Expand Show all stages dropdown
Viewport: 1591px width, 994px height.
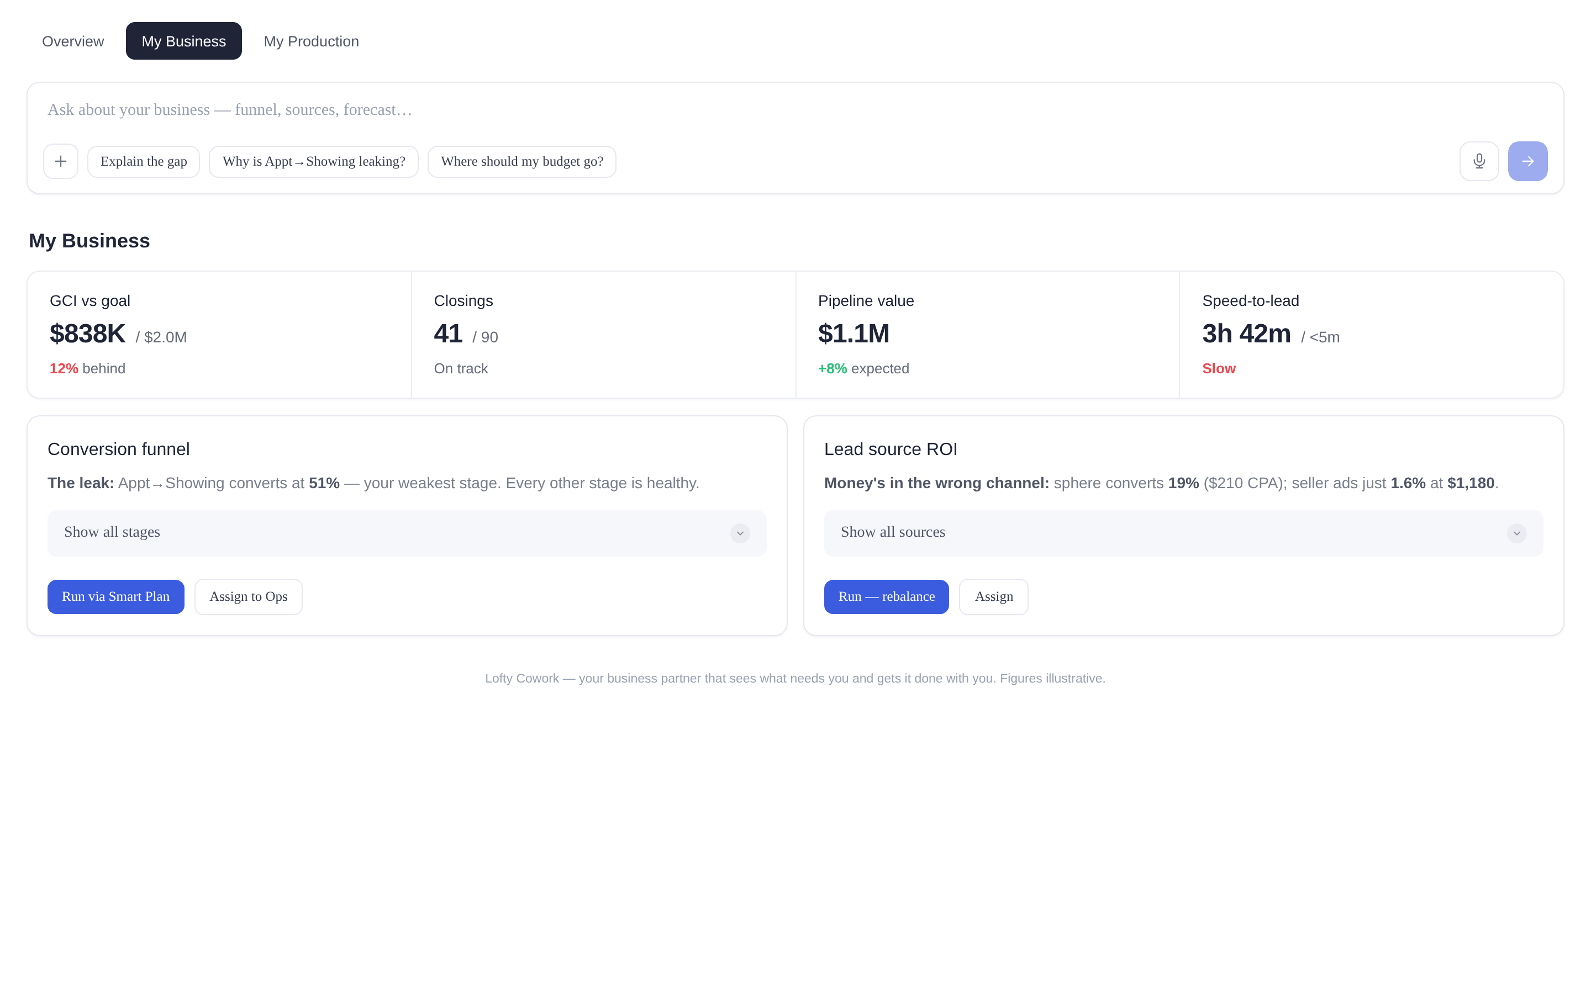click(x=407, y=533)
